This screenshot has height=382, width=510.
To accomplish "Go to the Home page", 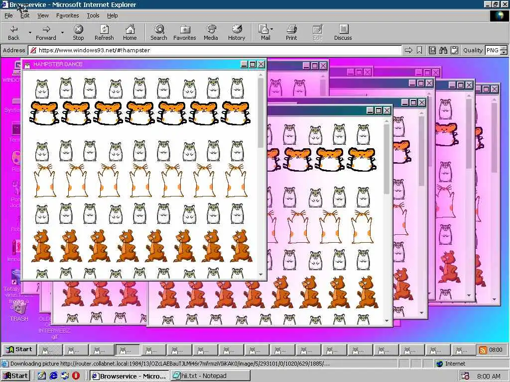I will (x=130, y=32).
